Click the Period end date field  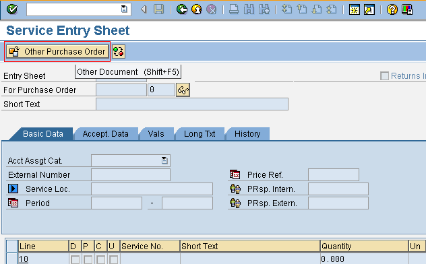point(187,203)
